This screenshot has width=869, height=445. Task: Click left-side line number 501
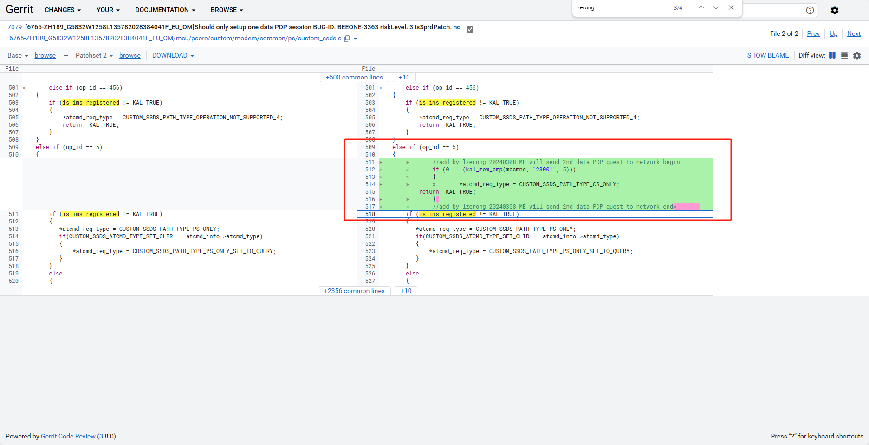pyautogui.click(x=13, y=88)
